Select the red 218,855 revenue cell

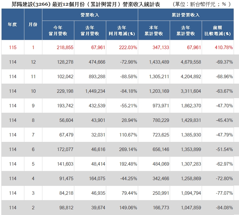click(65, 47)
